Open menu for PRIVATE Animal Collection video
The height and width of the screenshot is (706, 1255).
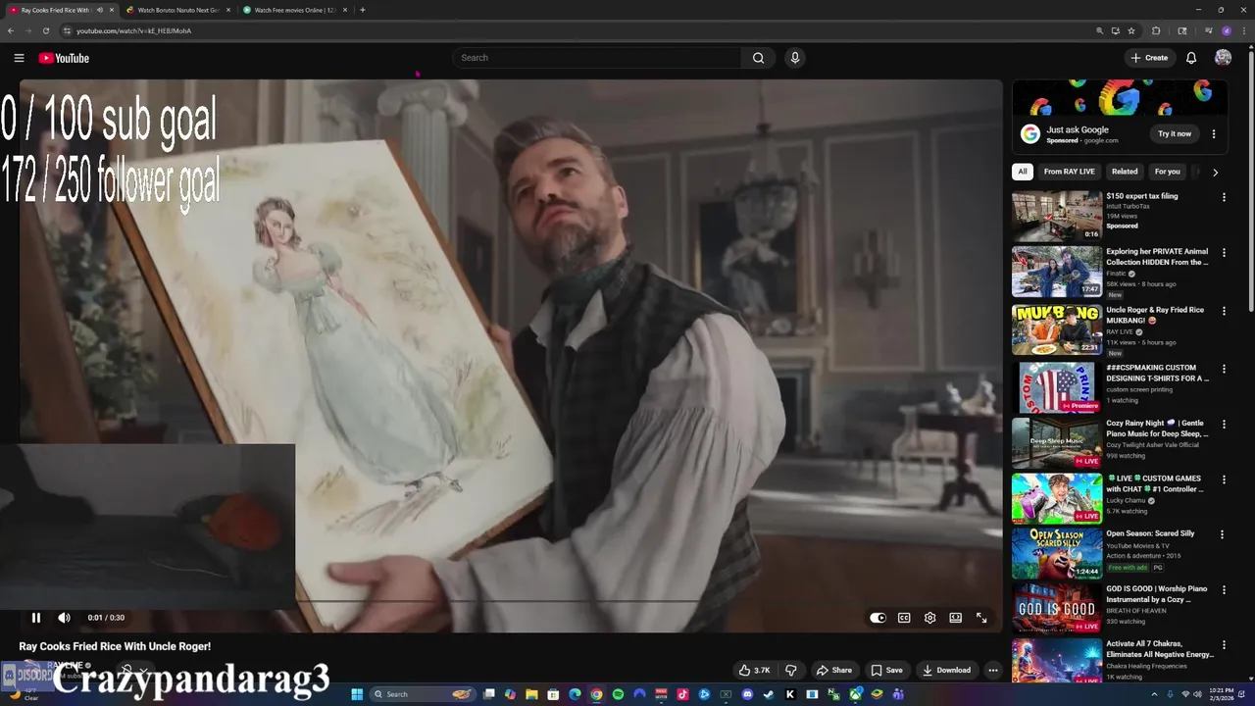click(1224, 253)
